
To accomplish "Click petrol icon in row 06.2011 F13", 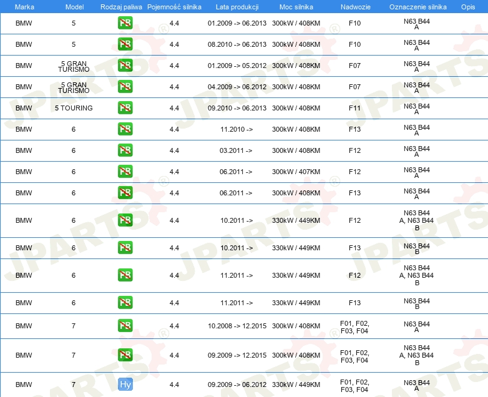I will point(125,192).
